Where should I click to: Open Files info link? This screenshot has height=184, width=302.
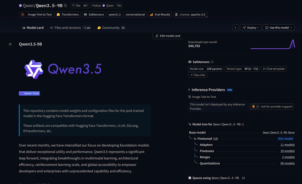tap(198, 75)
